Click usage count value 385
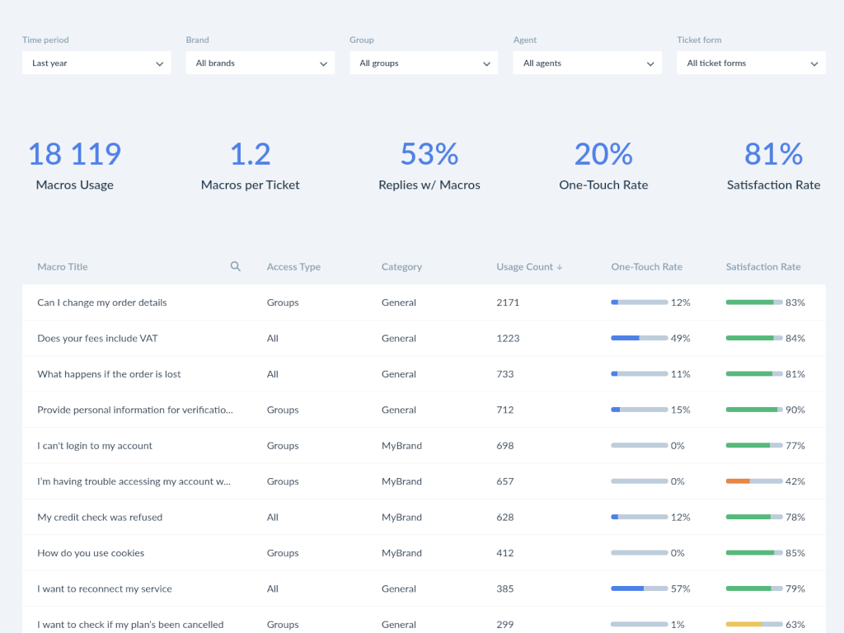 coord(505,588)
